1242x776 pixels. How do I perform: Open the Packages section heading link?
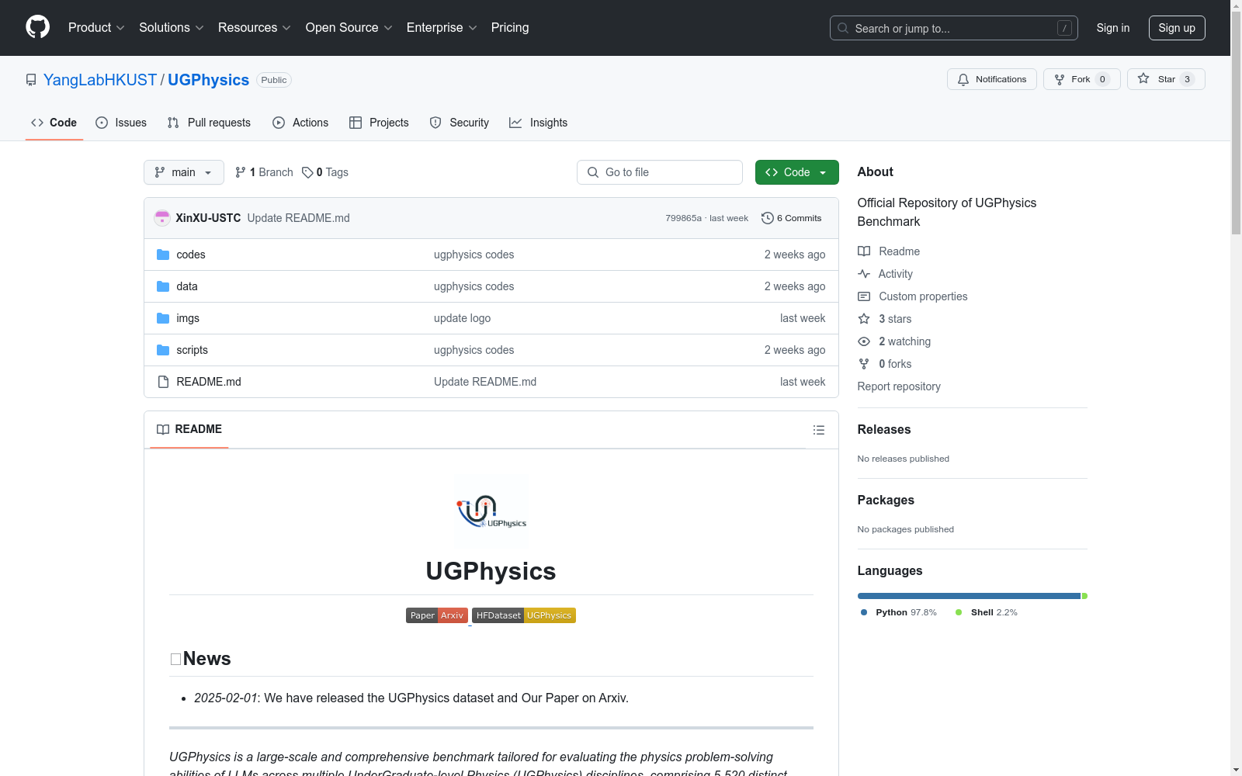[886, 500]
